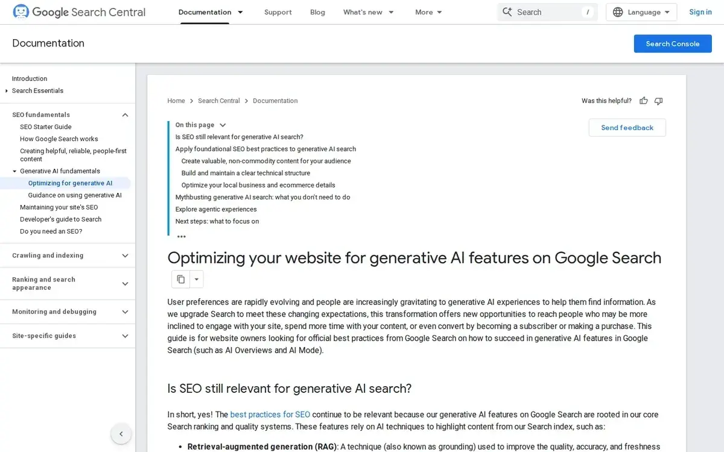
Task: Collapse Generative AI fundamentals tree arrow
Action: click(x=14, y=171)
